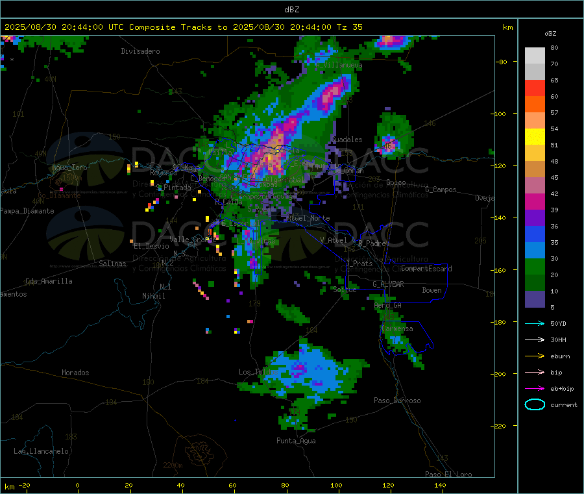Click the 'Tz 35' threshold value
This screenshot has width=584, height=494.
(x=349, y=27)
